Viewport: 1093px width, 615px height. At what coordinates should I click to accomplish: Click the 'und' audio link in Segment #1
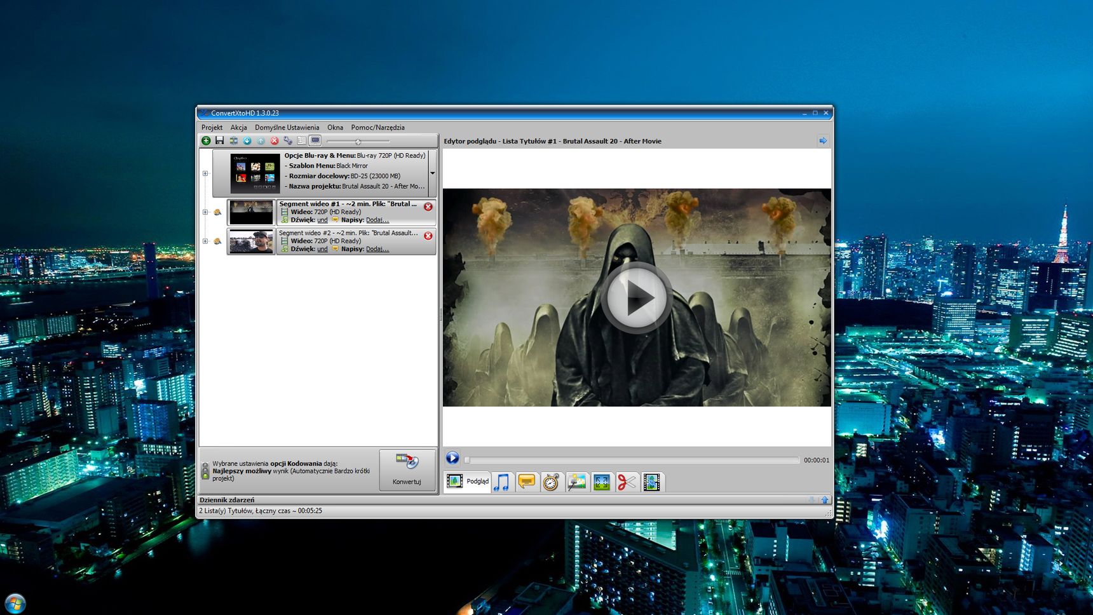322,220
